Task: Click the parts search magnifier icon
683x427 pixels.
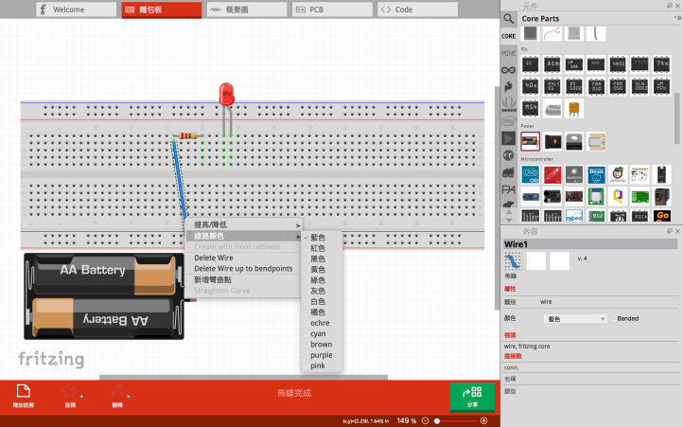Action: pos(509,18)
